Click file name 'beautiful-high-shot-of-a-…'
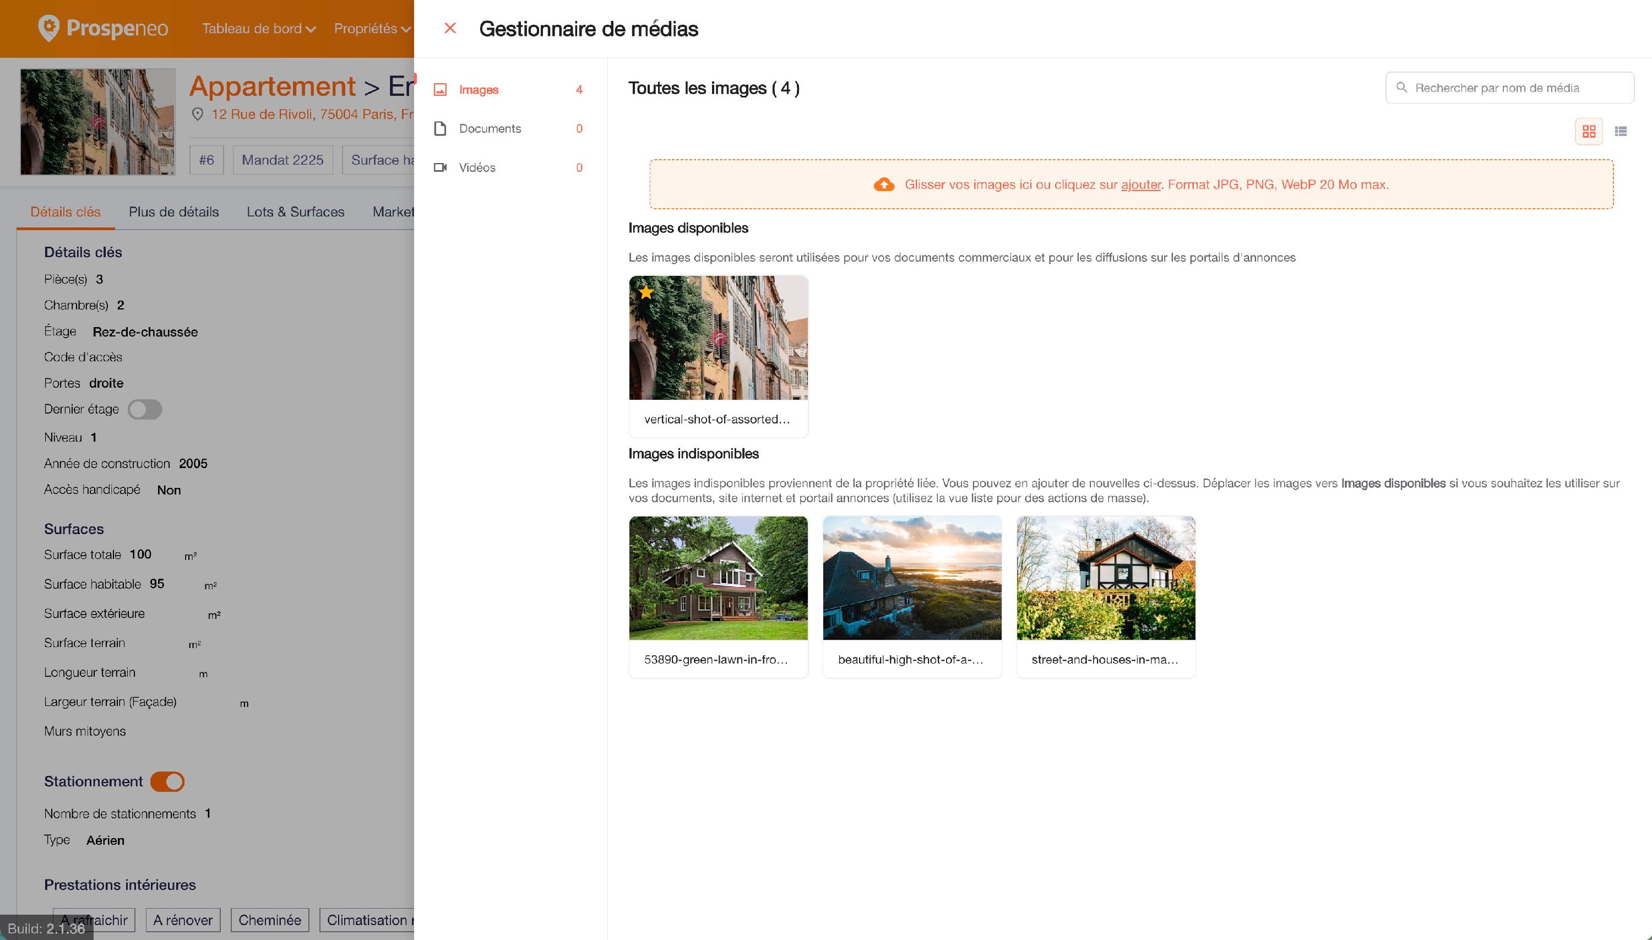The image size is (1652, 940). click(x=911, y=659)
